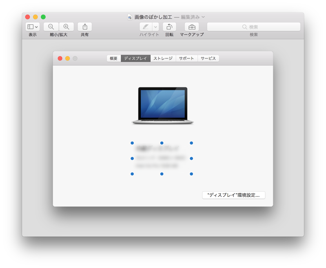The width and height of the screenshot is (326, 268).
Task: Click the document icon in title bar
Action: tap(130, 17)
